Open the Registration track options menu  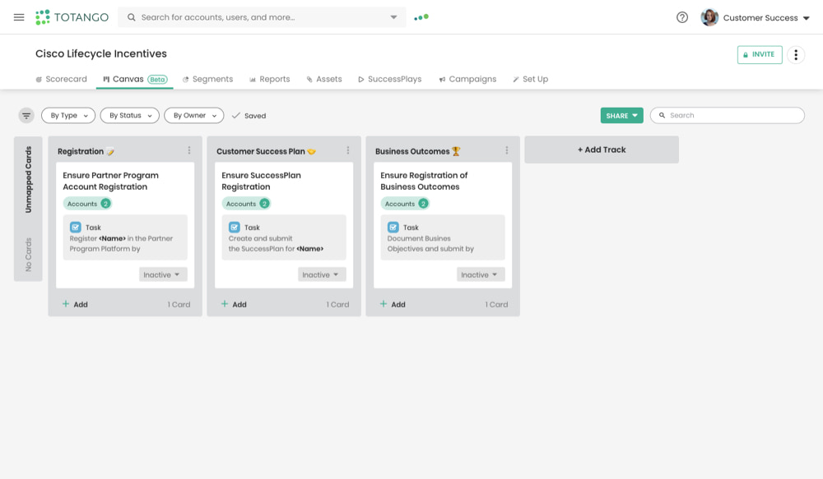point(189,150)
